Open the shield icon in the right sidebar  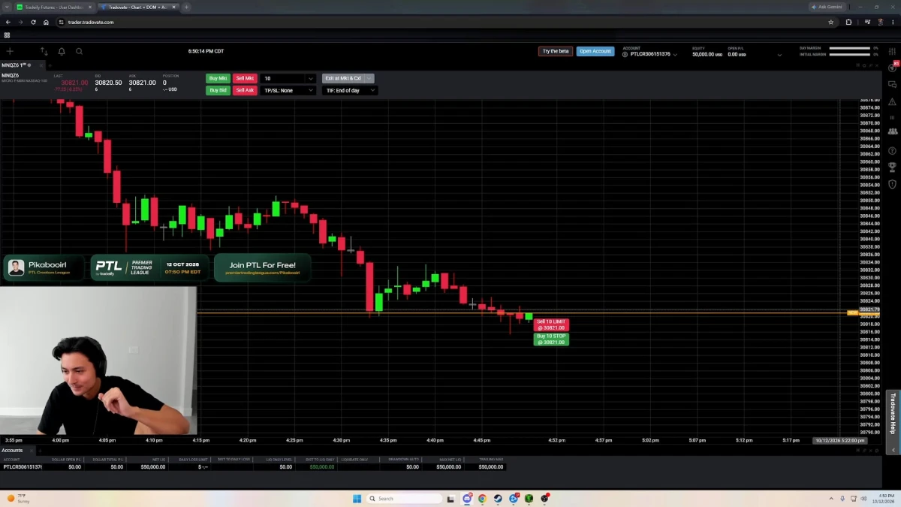click(x=892, y=184)
